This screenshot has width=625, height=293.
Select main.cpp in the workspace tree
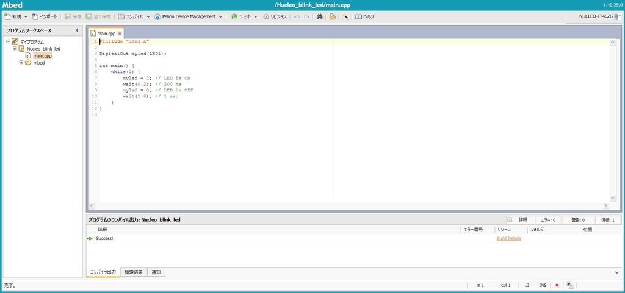click(42, 55)
